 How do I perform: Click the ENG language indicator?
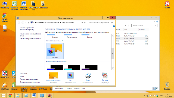coord(161,96)
